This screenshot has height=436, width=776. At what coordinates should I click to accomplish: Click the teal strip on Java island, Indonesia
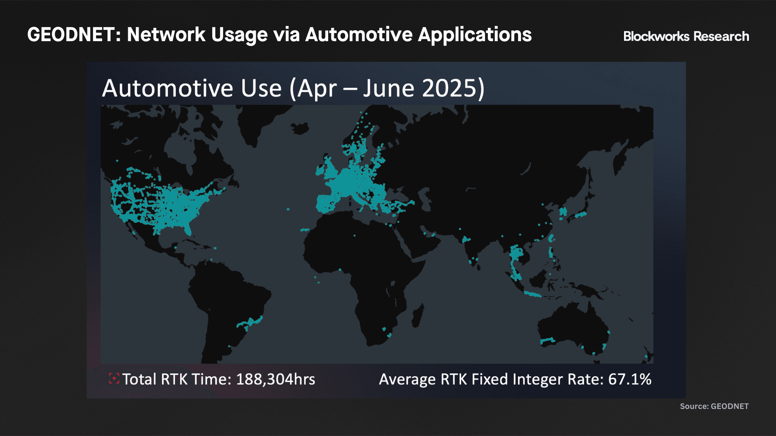533,294
